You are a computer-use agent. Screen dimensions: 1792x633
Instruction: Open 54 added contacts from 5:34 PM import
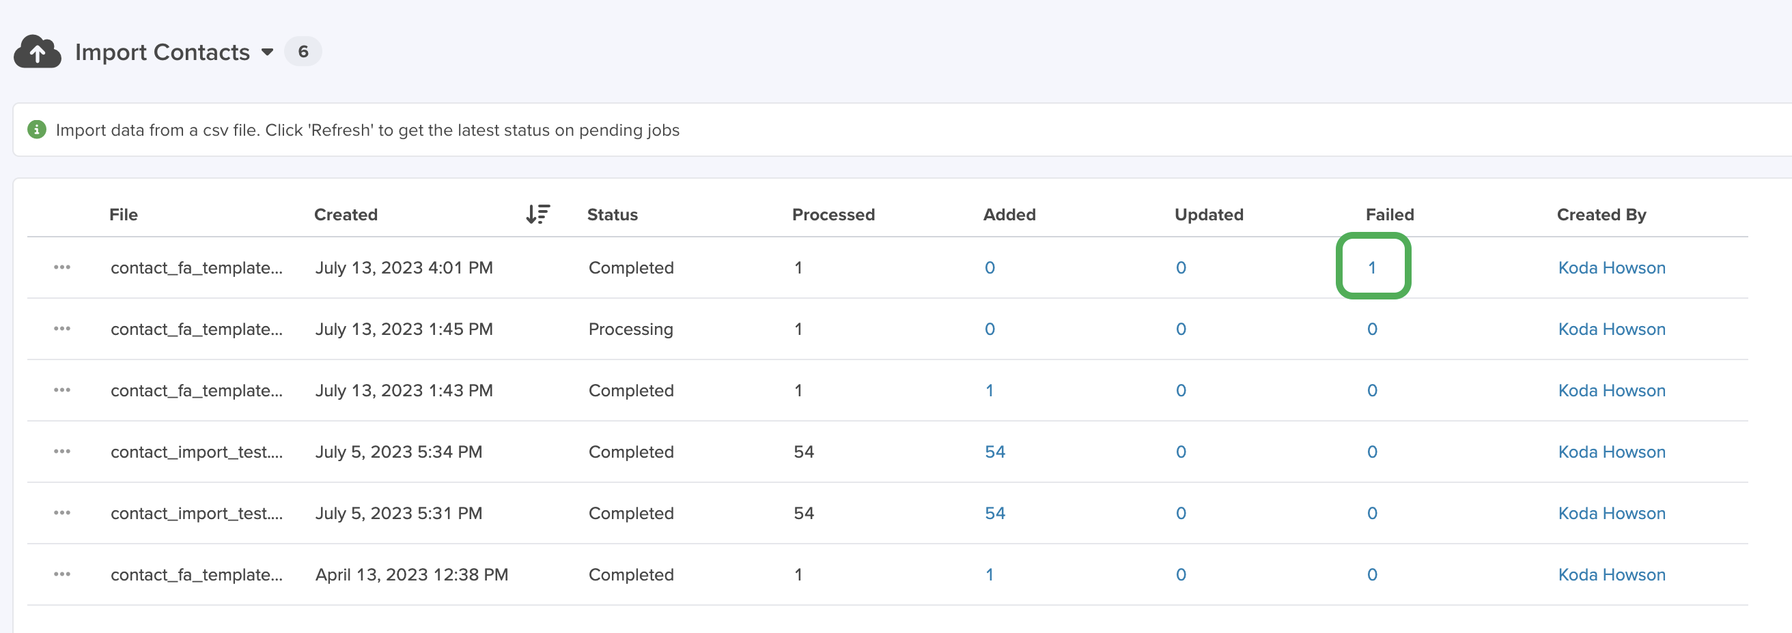coord(995,452)
